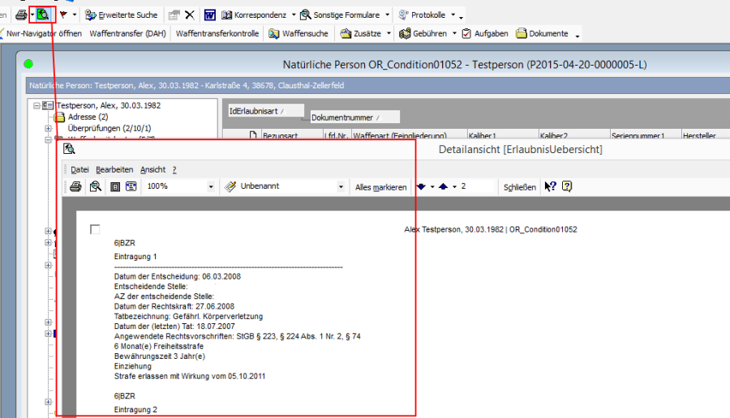Click the help book icon beside Schließen
Viewport: 730px width, 418px height.
567,186
